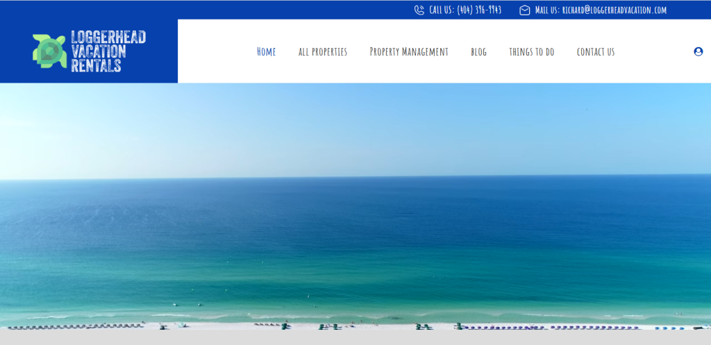Select Property Management in navigation
The width and height of the screenshot is (711, 345).
[408, 51]
